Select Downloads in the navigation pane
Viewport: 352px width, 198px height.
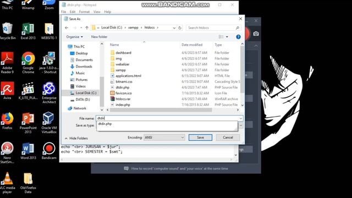point(84,67)
